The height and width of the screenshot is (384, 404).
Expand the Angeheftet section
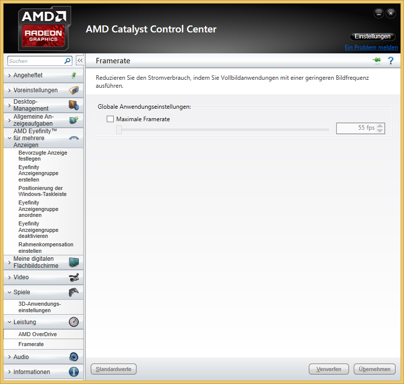pyautogui.click(x=9, y=75)
